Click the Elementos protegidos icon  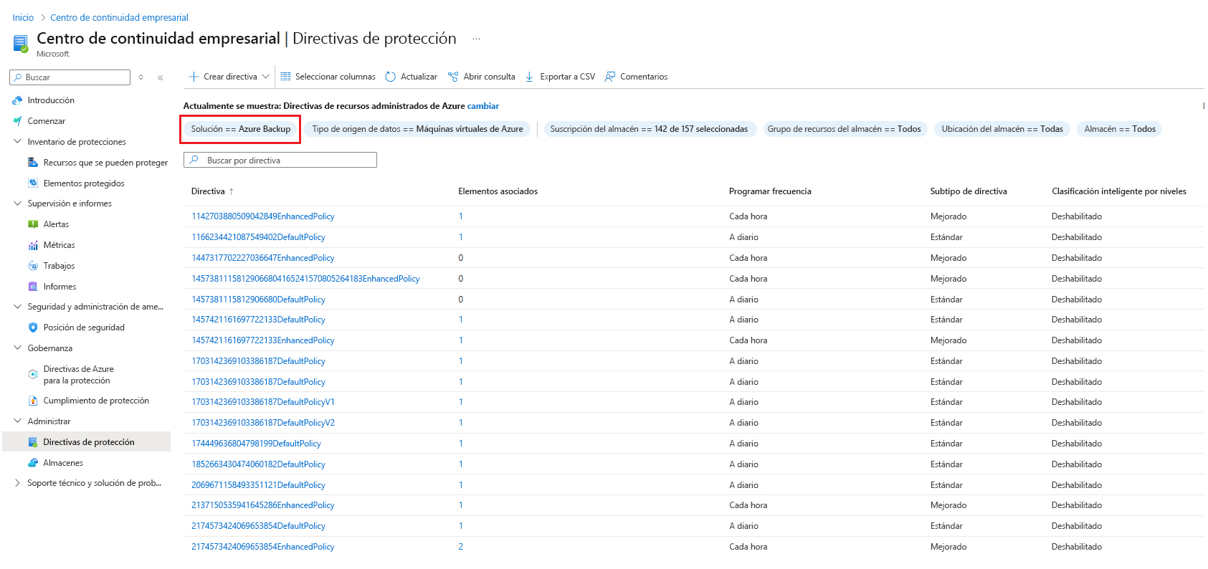33,183
